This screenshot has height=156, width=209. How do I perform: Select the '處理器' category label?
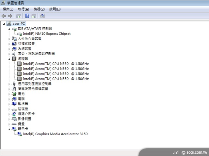[23, 58]
